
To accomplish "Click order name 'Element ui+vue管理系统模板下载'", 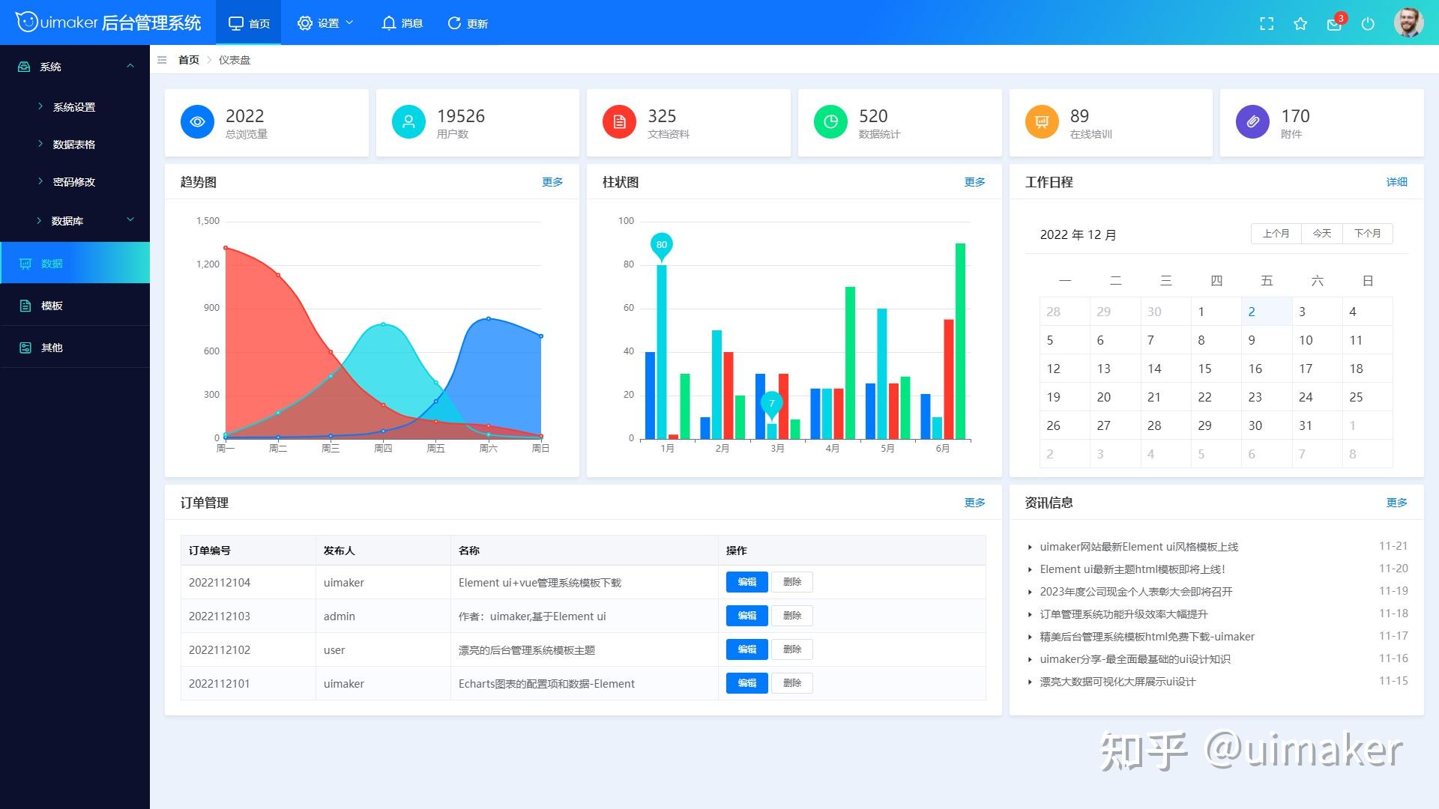I will [540, 583].
